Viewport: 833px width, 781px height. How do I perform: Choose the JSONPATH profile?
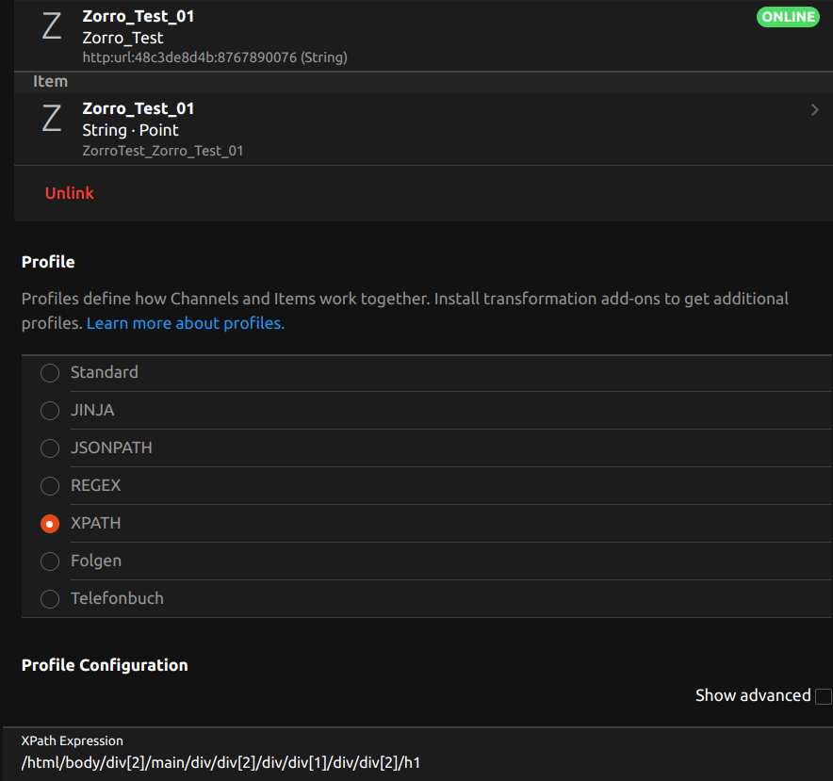(50, 448)
